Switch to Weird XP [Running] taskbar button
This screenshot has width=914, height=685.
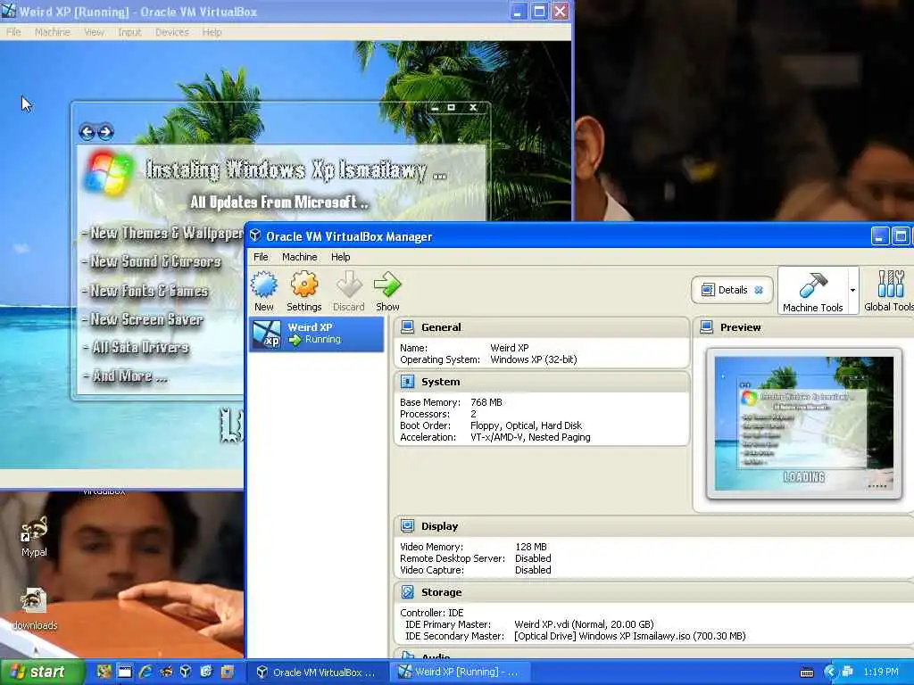[460, 673]
